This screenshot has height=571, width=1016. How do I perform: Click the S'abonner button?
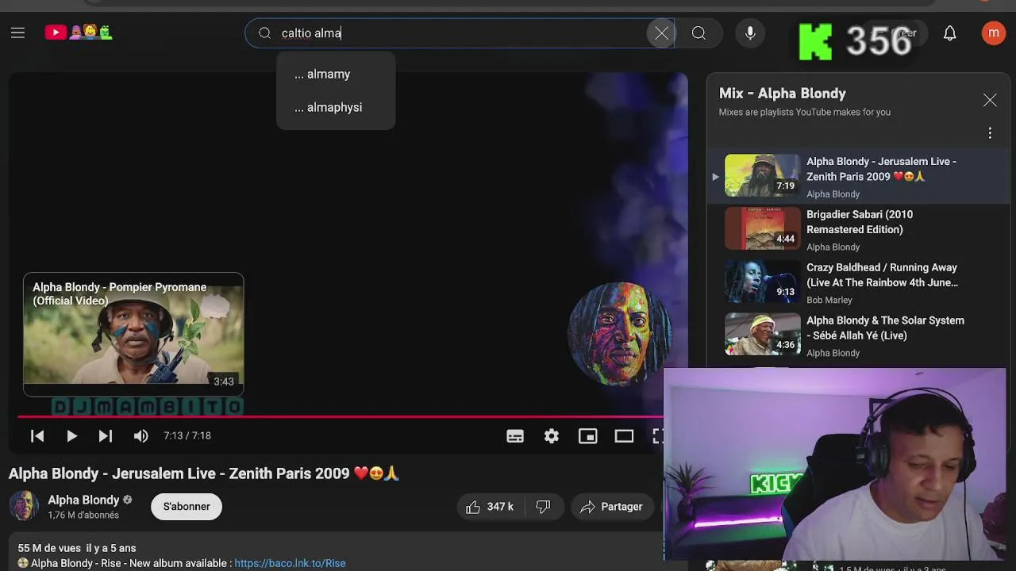[187, 506]
